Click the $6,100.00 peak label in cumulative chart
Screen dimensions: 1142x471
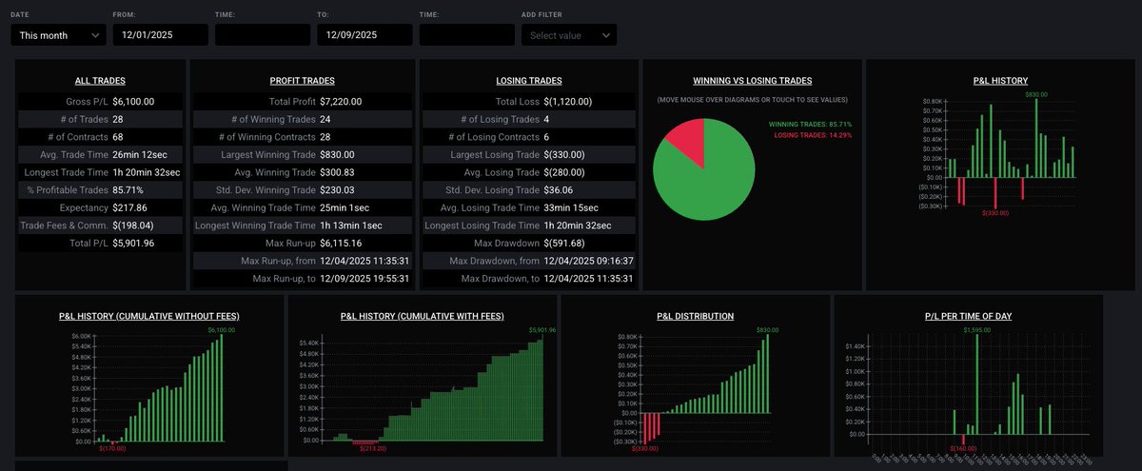tap(221, 330)
